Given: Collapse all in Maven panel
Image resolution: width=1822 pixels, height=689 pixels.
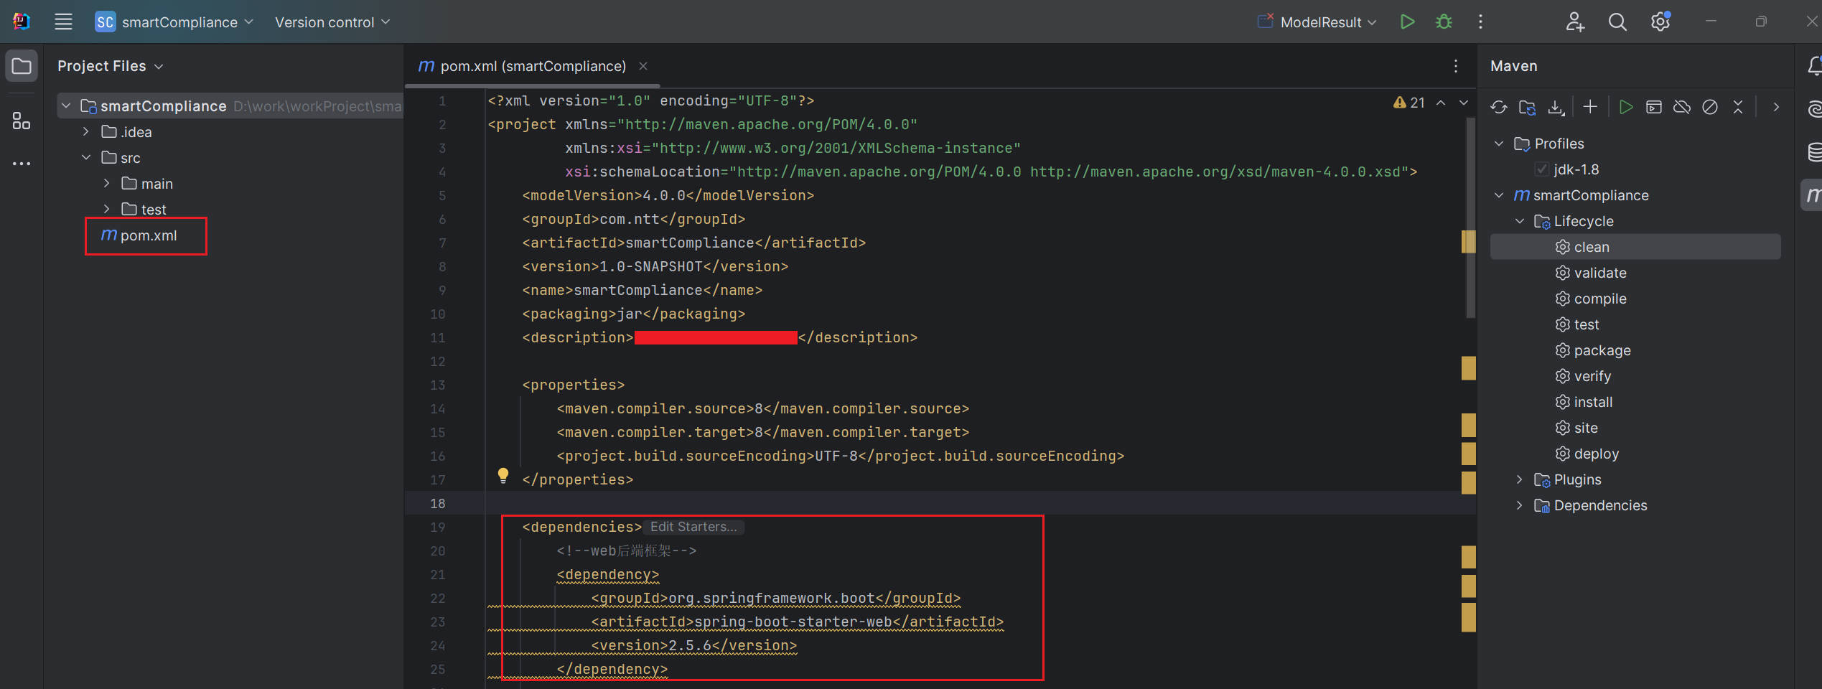Looking at the screenshot, I should tap(1738, 107).
